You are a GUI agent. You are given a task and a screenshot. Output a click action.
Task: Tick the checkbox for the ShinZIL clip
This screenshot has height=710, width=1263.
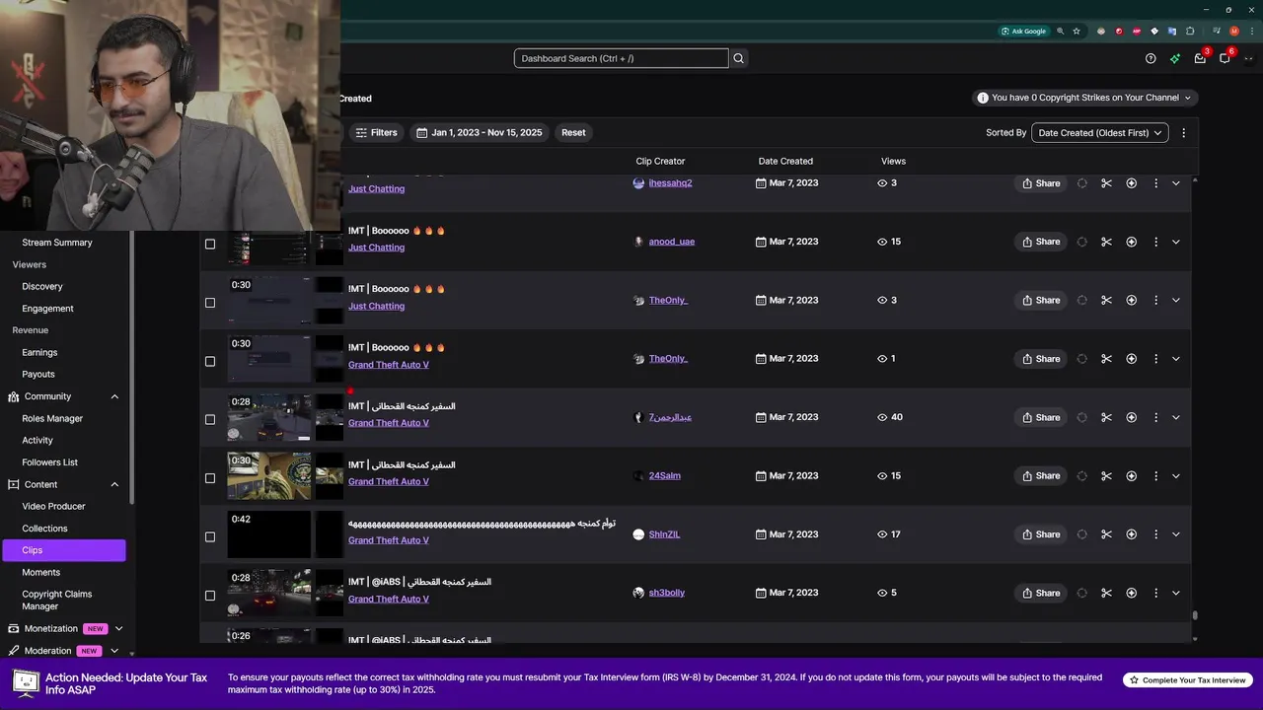[x=209, y=536]
